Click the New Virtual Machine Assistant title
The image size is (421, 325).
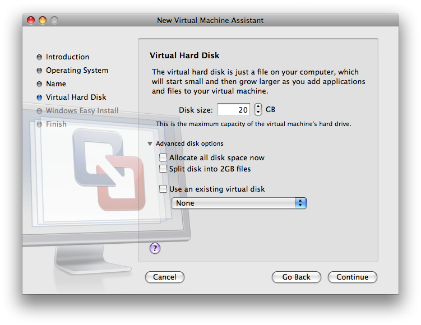pos(210,20)
